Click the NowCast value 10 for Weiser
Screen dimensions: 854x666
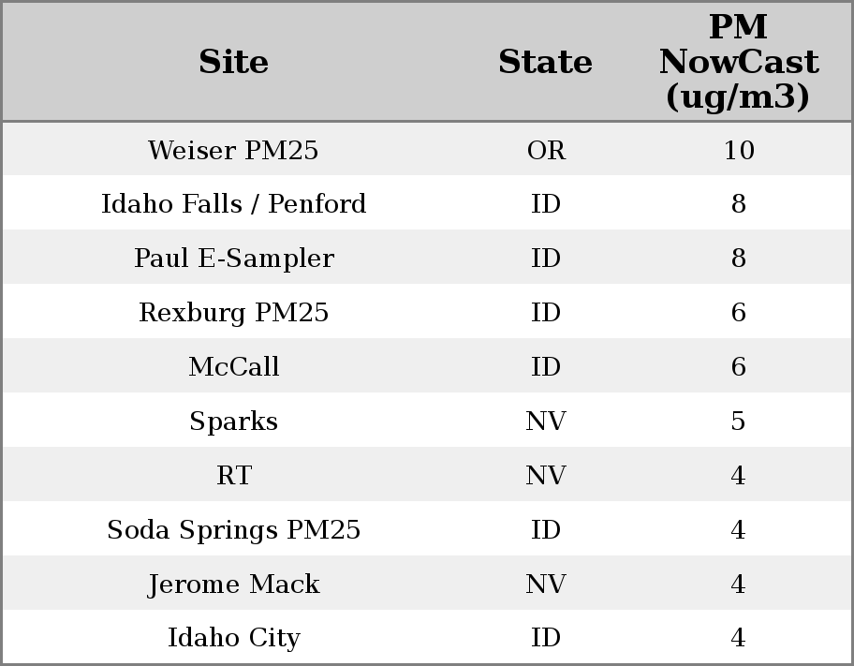click(x=738, y=151)
